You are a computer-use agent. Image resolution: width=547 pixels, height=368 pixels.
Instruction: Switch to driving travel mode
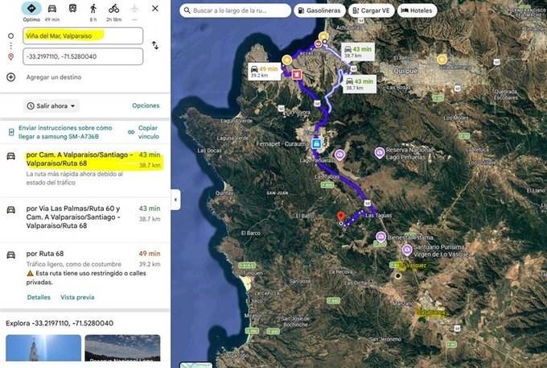(52, 9)
